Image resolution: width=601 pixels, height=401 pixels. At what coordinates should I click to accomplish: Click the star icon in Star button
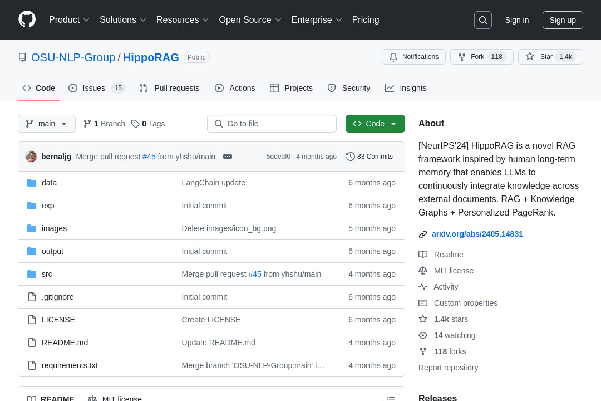tap(530, 56)
